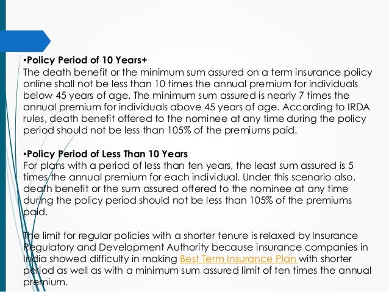Open the Best Term Insurance Plan link
389x292 pixels.
click(x=238, y=259)
